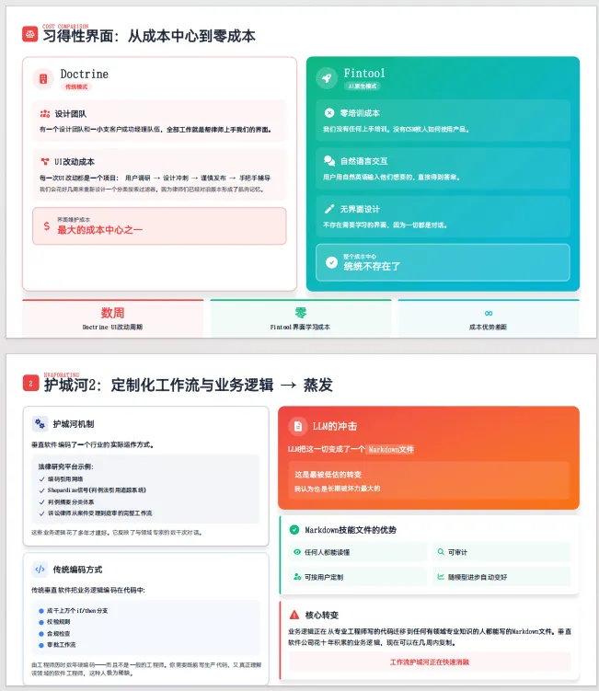
Task: Click the 自然语言交互 heading
Action: [363, 161]
